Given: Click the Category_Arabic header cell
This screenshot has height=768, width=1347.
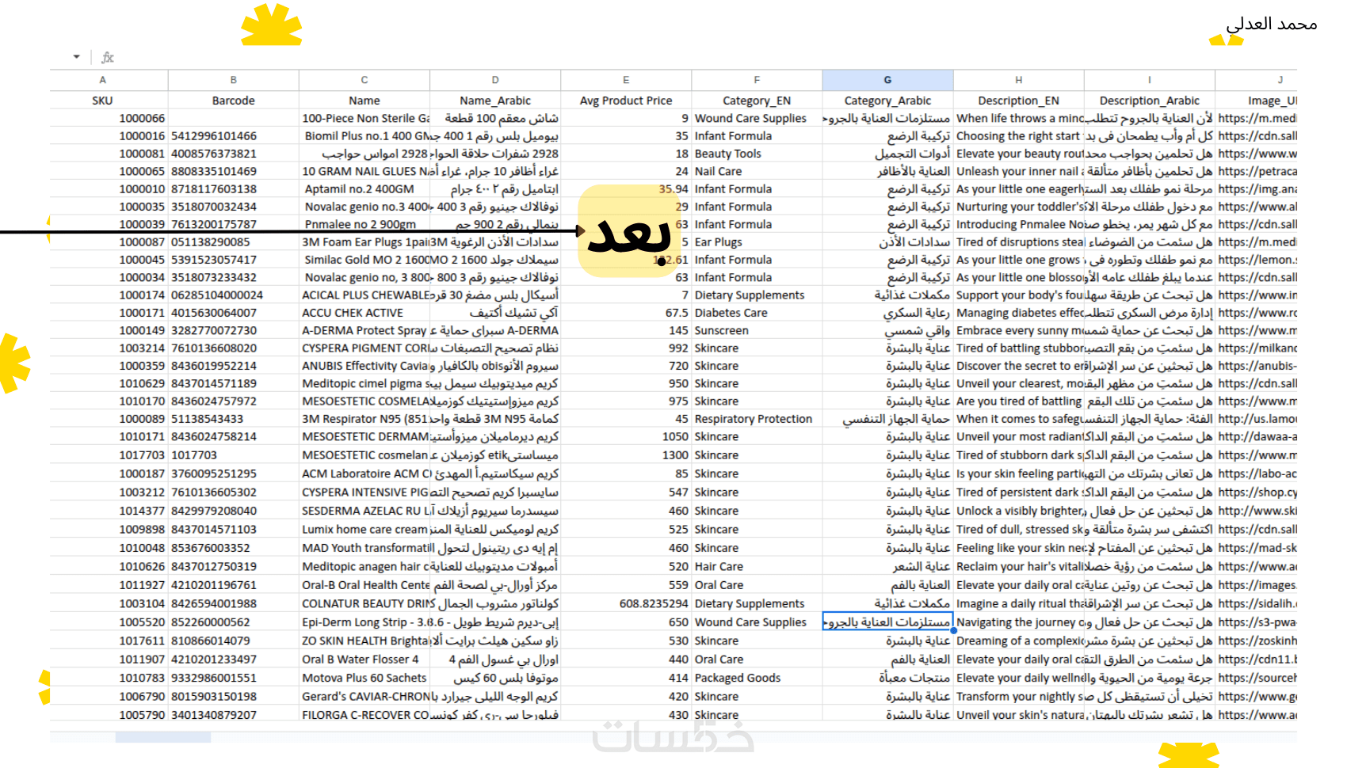Looking at the screenshot, I should 887,101.
